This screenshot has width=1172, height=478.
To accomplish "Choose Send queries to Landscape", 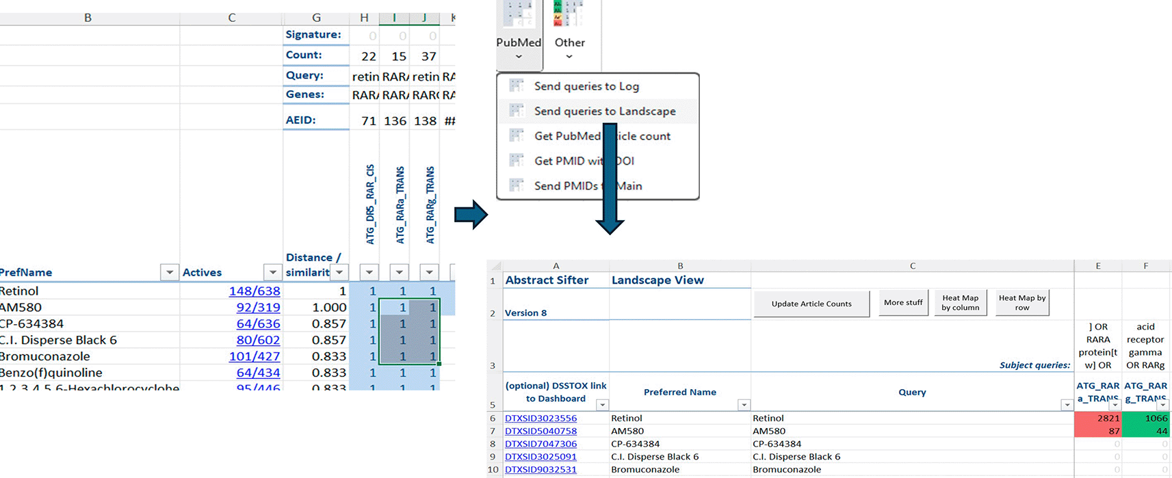I will [597, 111].
